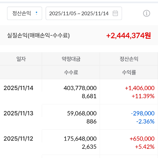Click the 175,648,000 contract amount
Screen dimensions: 158x158
[x=80, y=139]
